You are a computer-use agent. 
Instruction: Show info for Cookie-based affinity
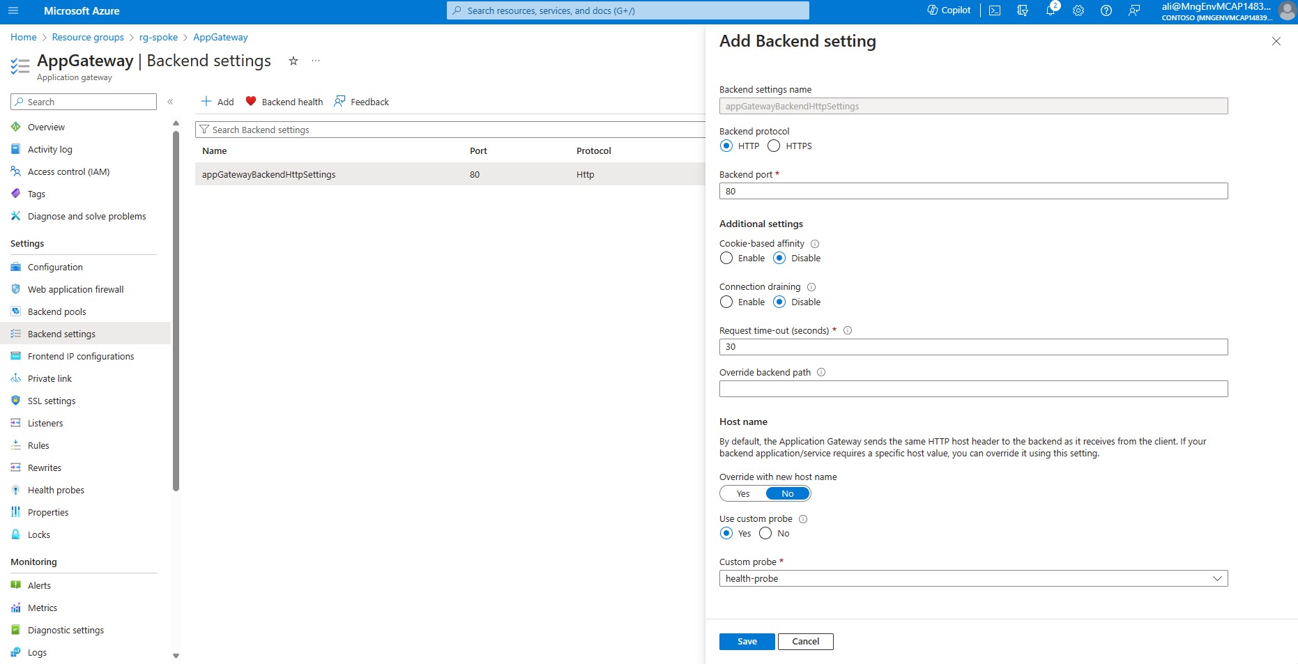coord(815,244)
